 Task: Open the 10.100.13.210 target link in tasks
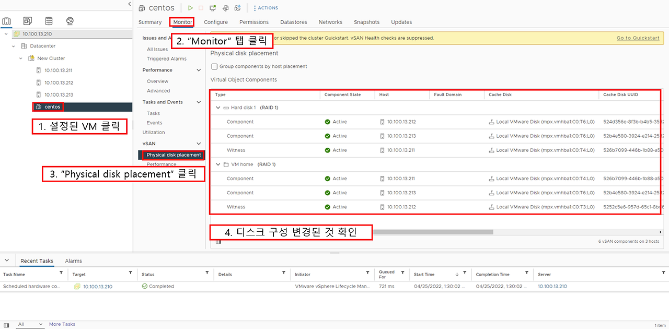[x=97, y=286]
